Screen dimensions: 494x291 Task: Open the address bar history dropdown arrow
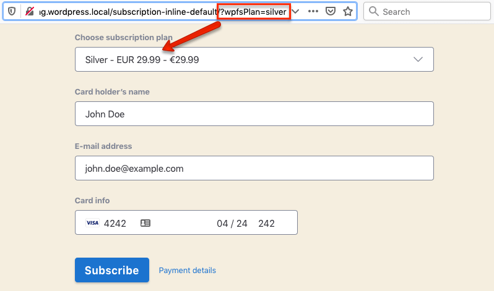pyautogui.click(x=295, y=12)
